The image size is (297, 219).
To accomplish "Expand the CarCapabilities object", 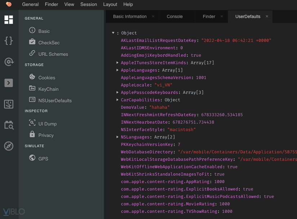I will click(x=118, y=100).
